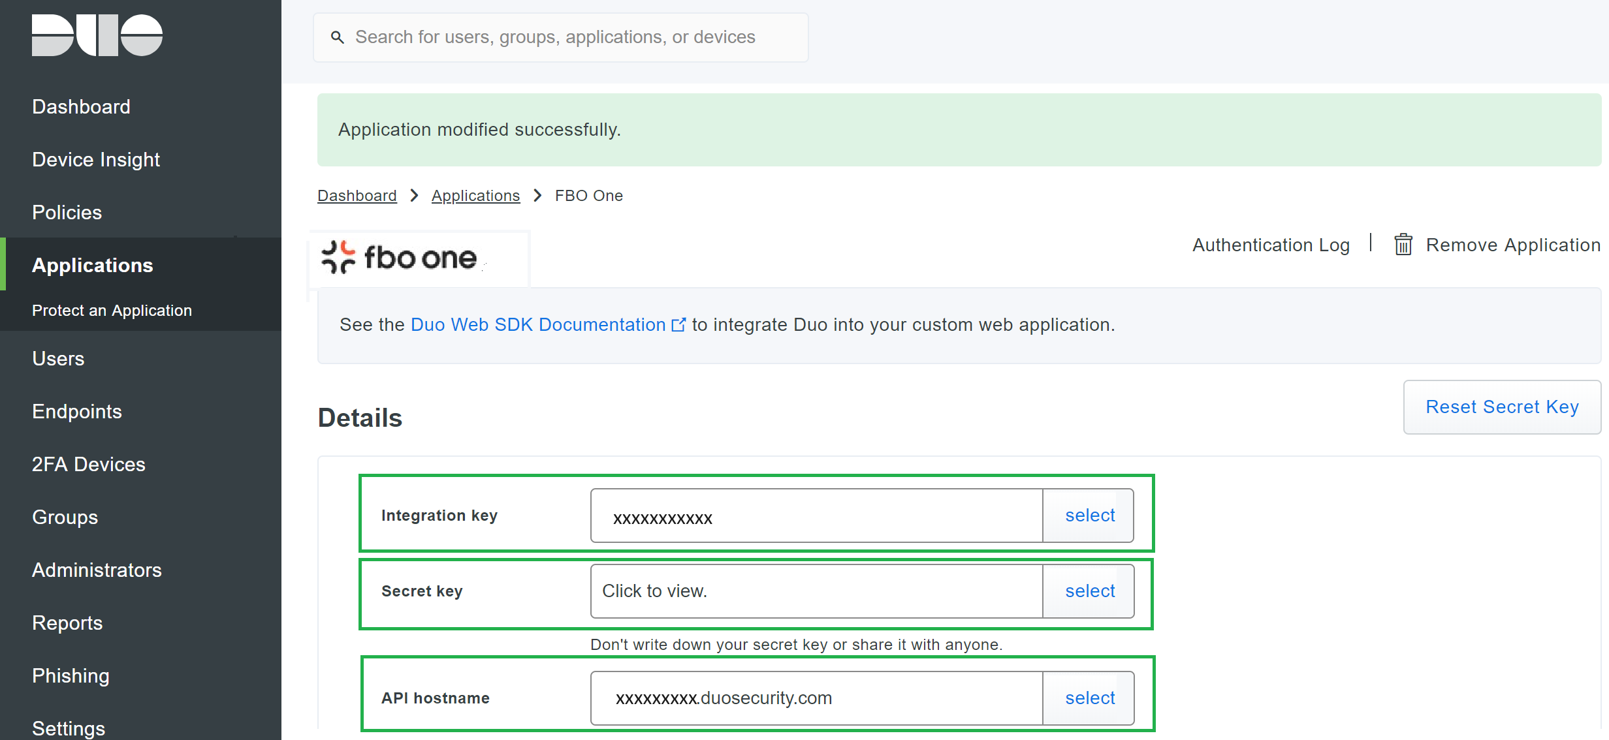Select Applications in the sidebar

pos(92,265)
